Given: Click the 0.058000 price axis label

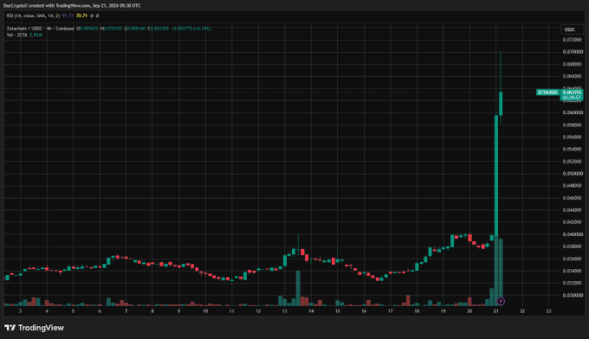Looking at the screenshot, I should (x=572, y=125).
